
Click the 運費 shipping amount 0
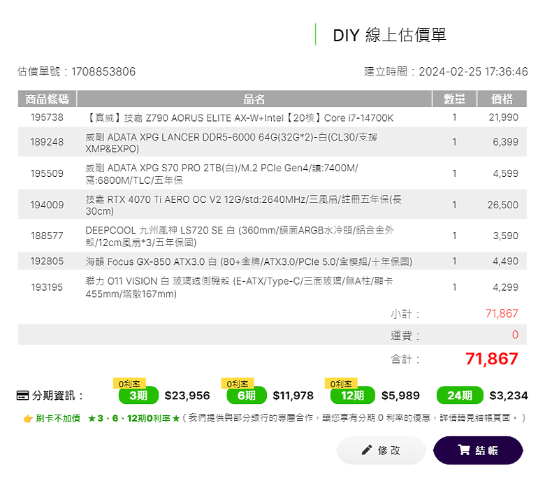[515, 335]
